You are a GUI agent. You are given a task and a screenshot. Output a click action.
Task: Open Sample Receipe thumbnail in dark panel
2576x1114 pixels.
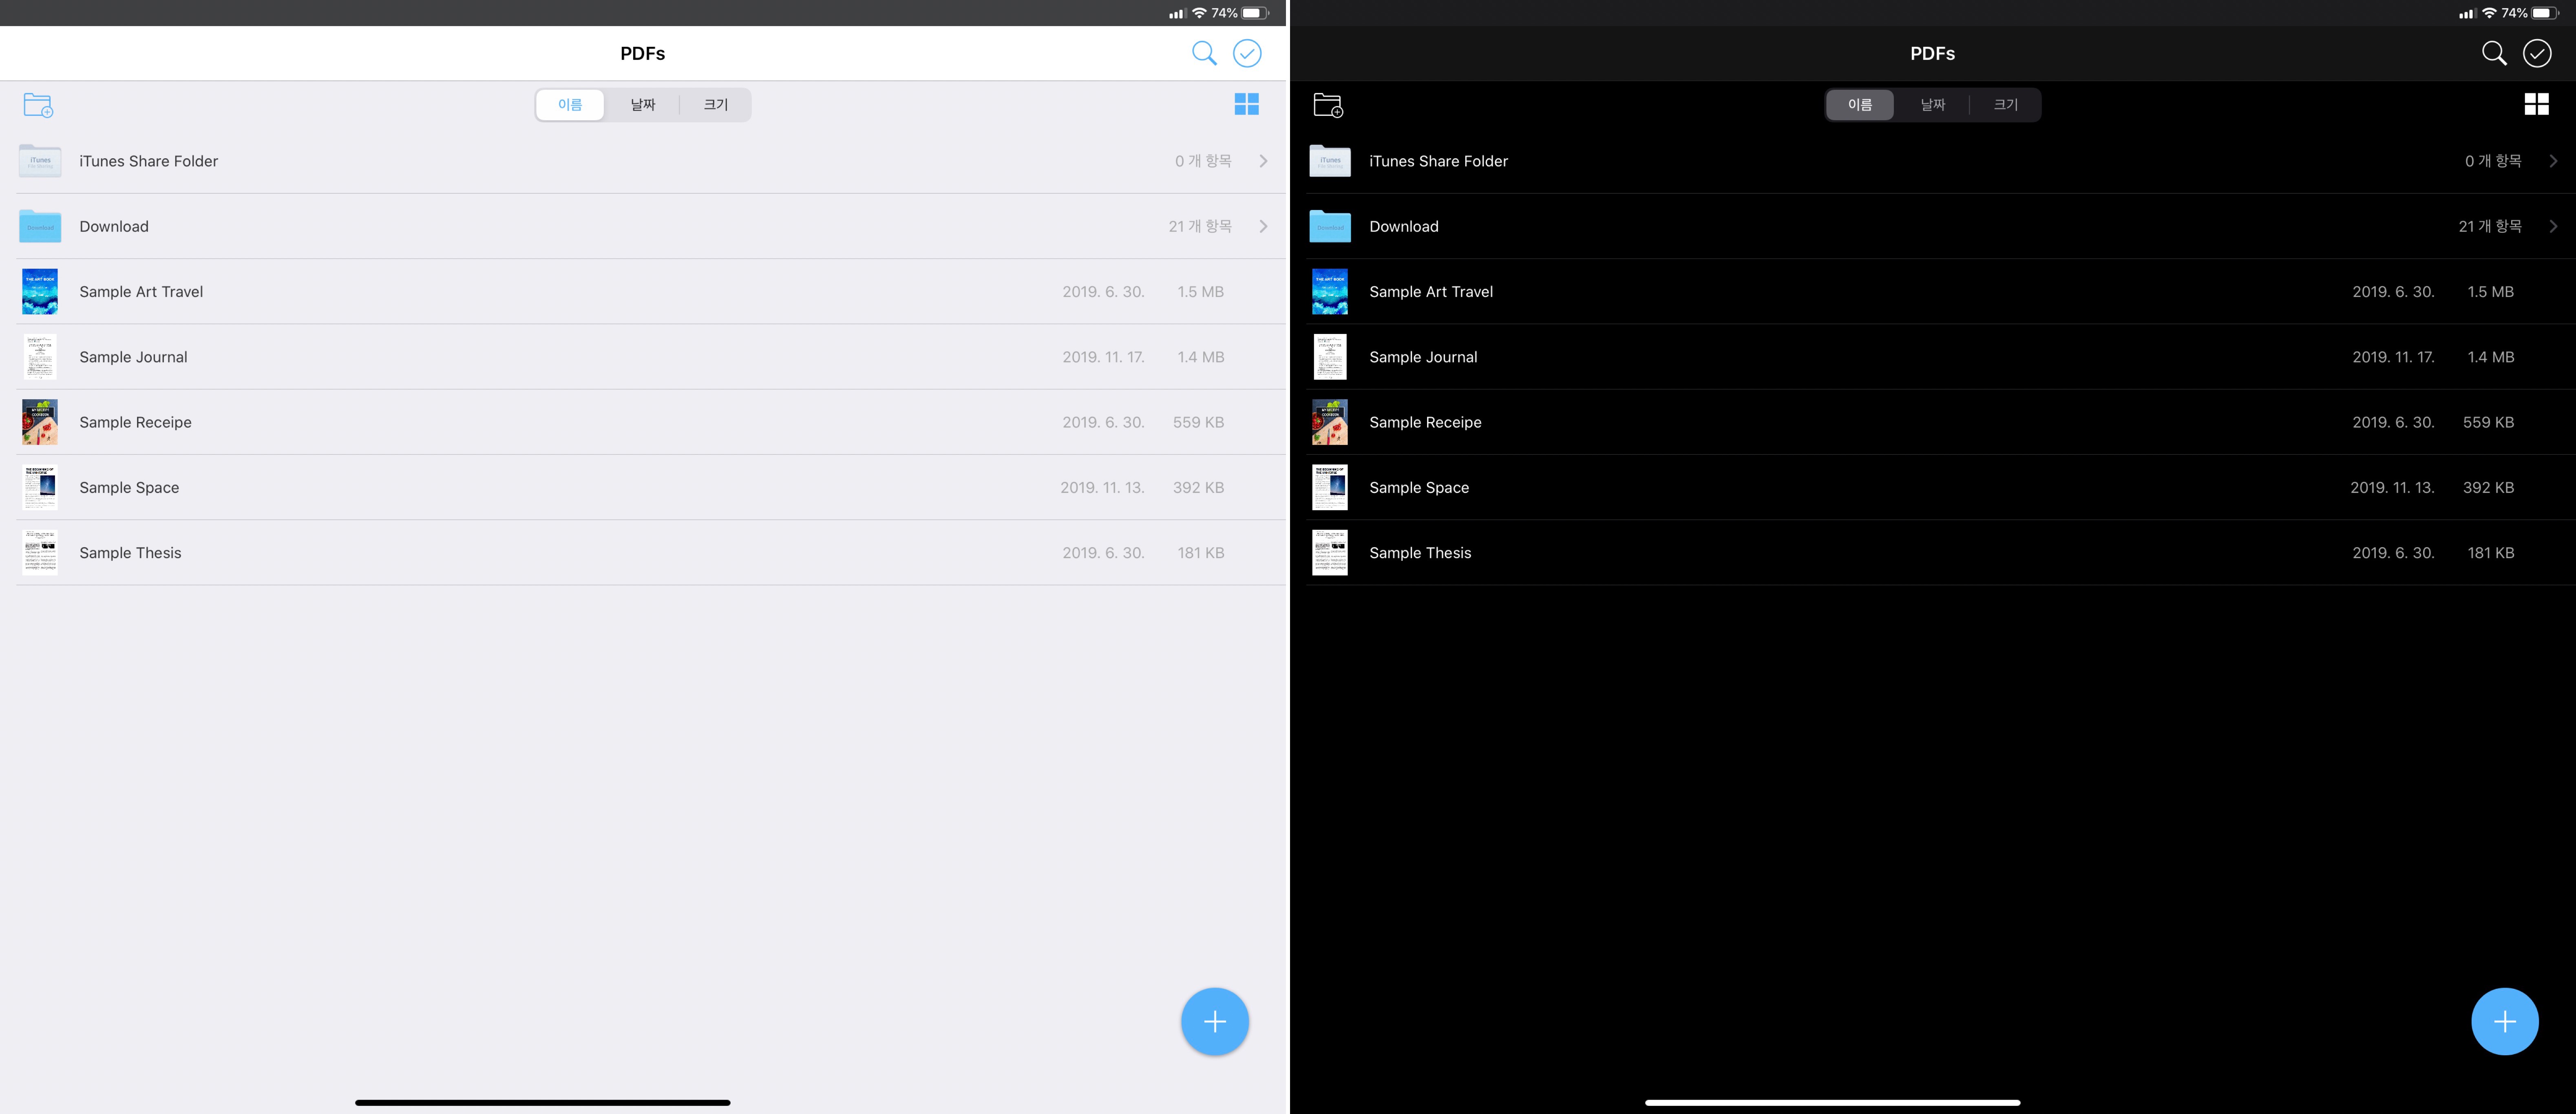(1329, 422)
